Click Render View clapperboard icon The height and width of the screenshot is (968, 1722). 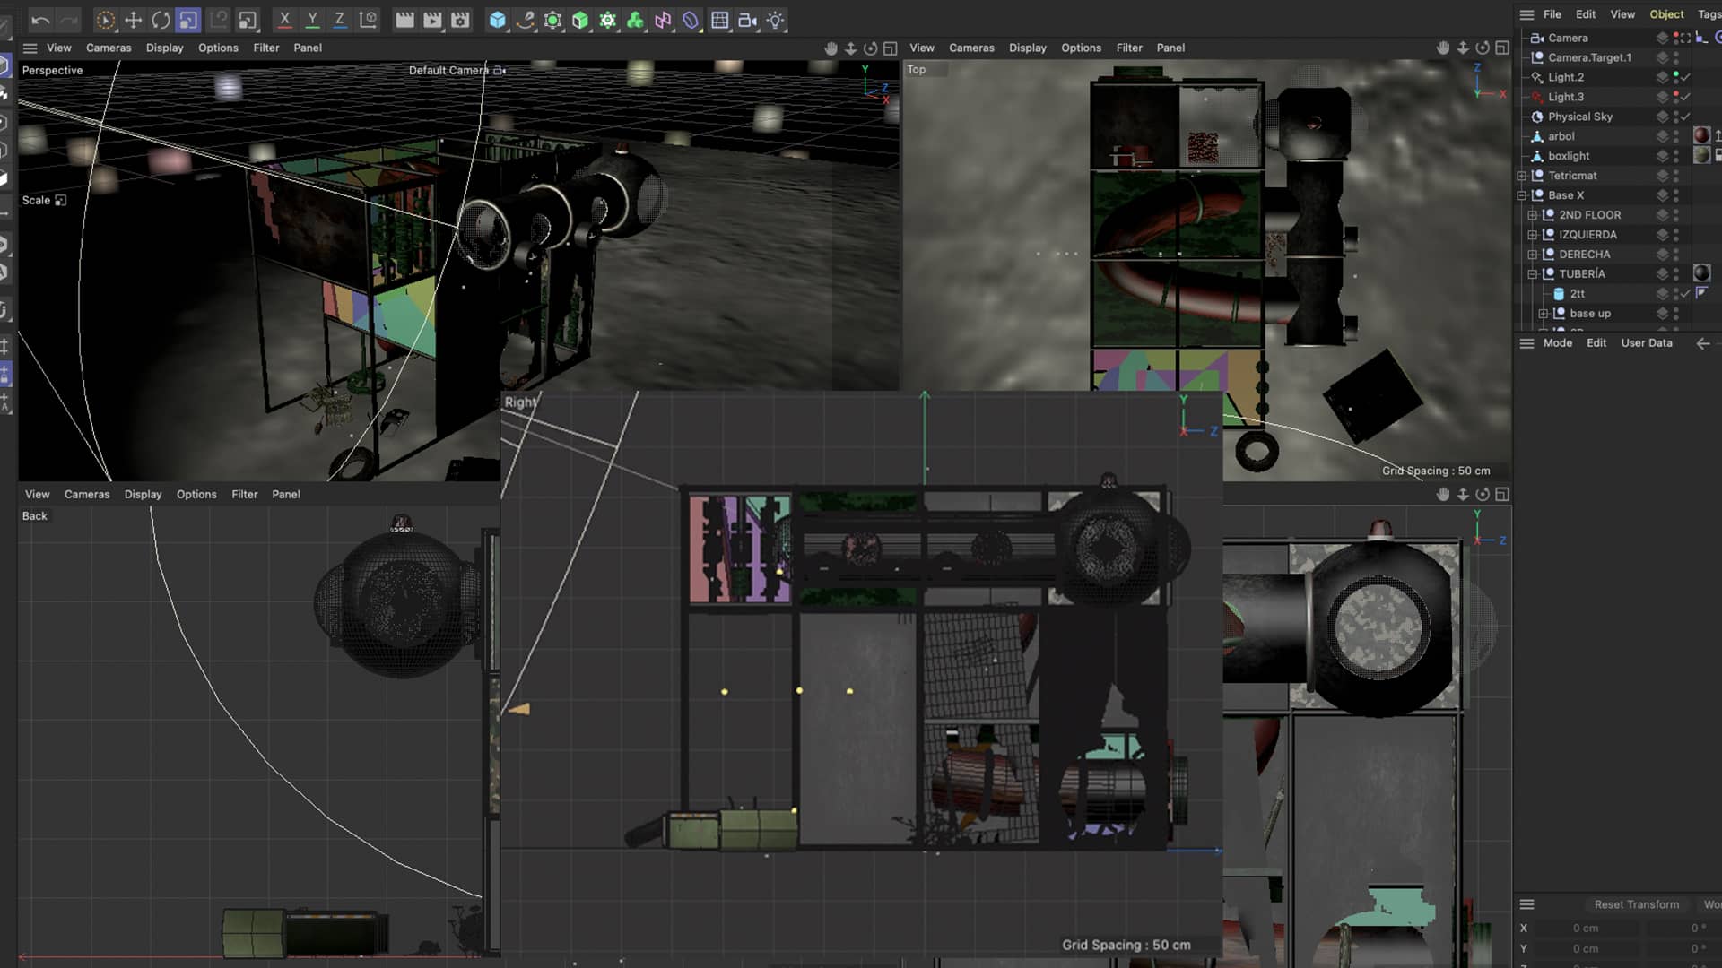(405, 20)
